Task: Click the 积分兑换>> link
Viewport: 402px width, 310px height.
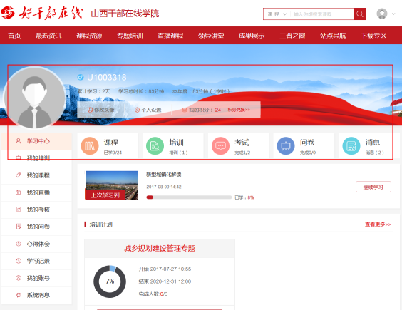Action: point(239,110)
